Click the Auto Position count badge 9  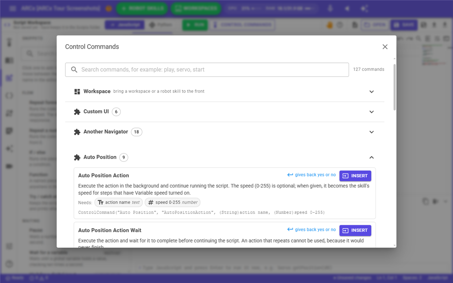point(124,157)
